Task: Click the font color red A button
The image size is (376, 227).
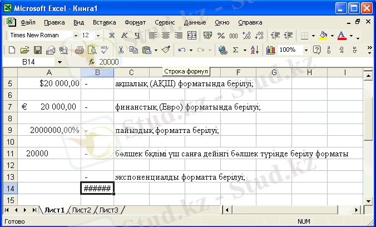Action: [x=342, y=36]
